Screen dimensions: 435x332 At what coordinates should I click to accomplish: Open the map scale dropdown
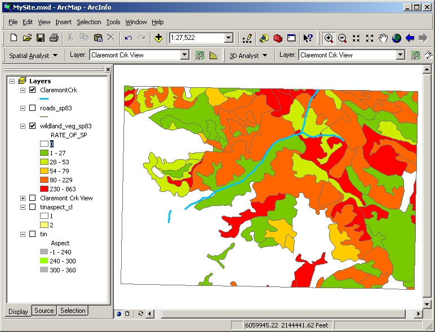(229, 38)
